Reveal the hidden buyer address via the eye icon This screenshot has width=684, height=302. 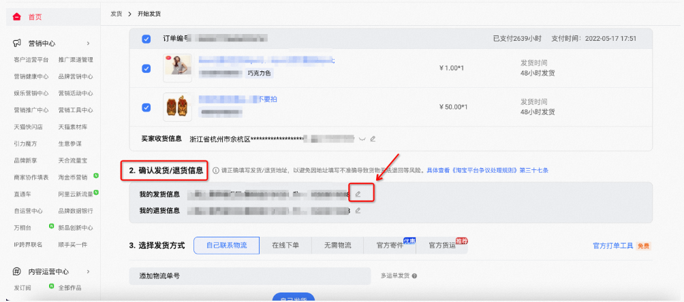pos(361,139)
